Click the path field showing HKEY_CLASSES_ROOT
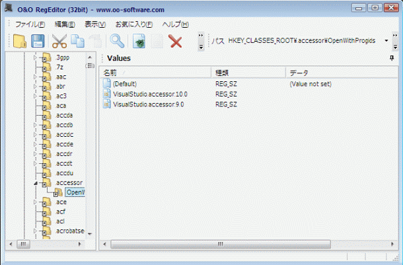 click(x=302, y=40)
